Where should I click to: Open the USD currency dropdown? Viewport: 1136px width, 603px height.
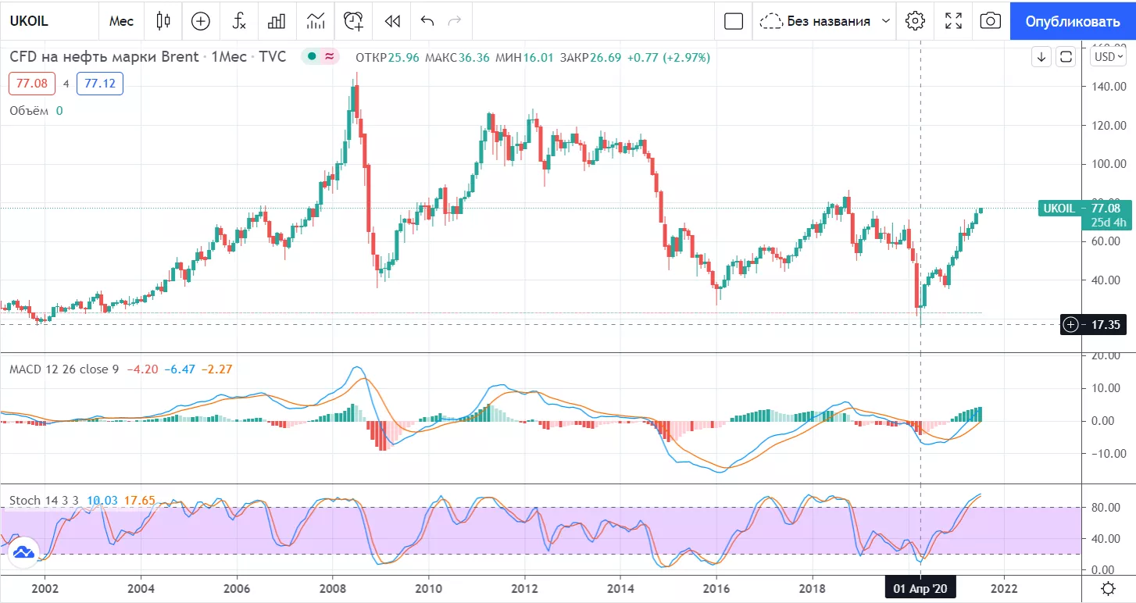(x=1109, y=57)
